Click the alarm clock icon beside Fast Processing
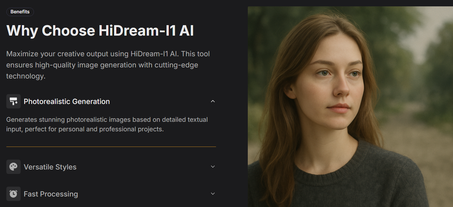Screen dimensions: 453x207 click(x=13, y=194)
